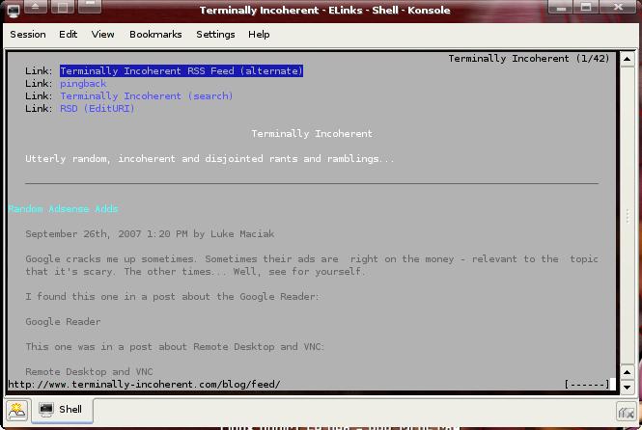Click the RSD (EditURI) link
This screenshot has height=430, width=642.
(98, 109)
